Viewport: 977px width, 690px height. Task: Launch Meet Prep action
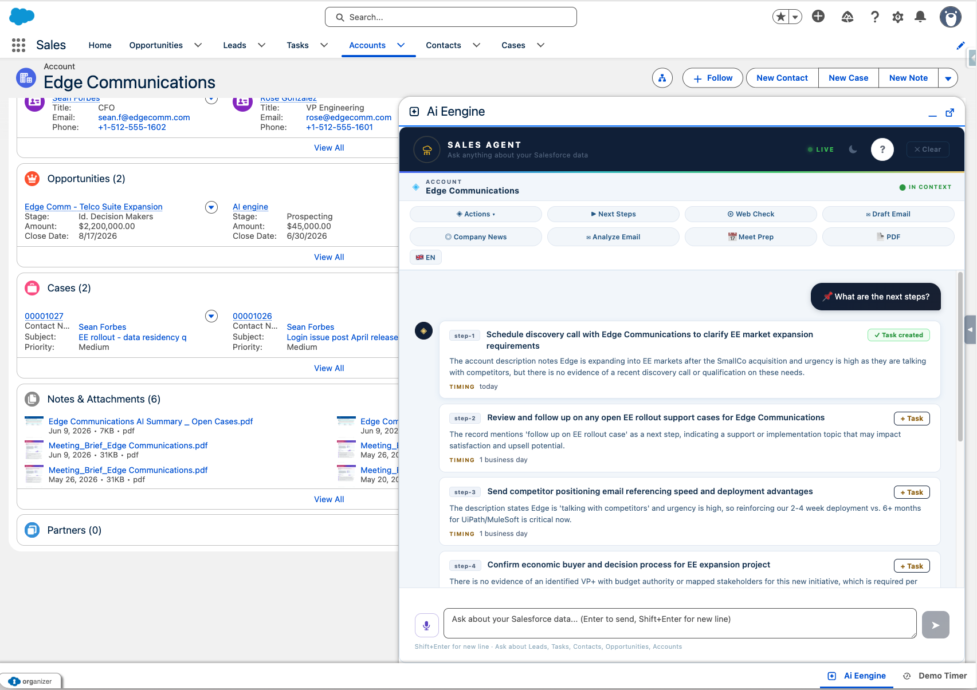click(751, 237)
